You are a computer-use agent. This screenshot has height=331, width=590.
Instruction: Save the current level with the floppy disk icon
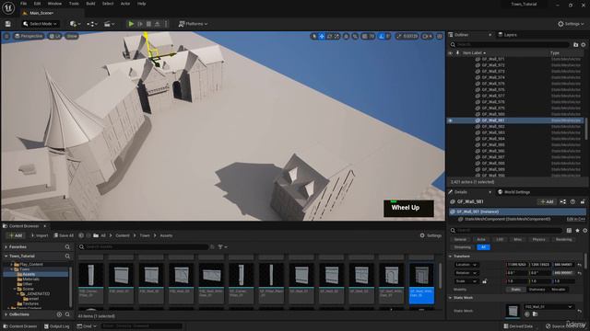pyautogui.click(x=8, y=24)
